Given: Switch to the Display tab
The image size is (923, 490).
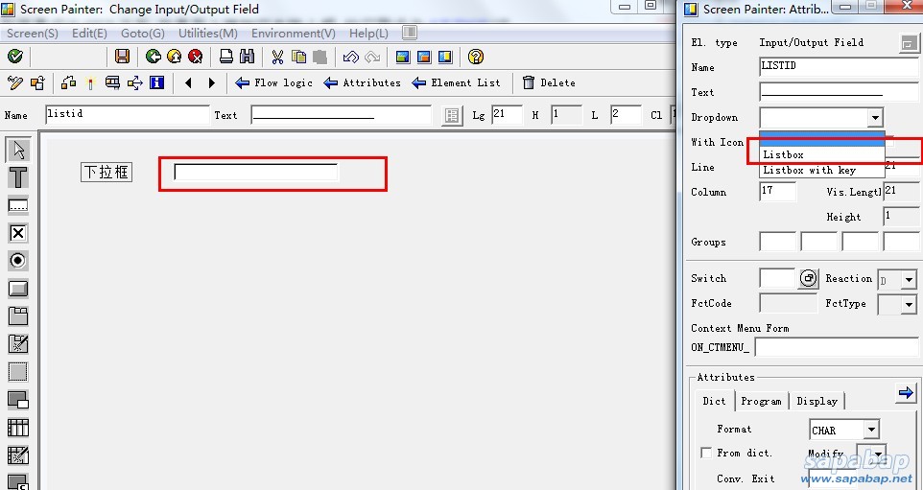Looking at the screenshot, I should pyautogui.click(x=816, y=401).
